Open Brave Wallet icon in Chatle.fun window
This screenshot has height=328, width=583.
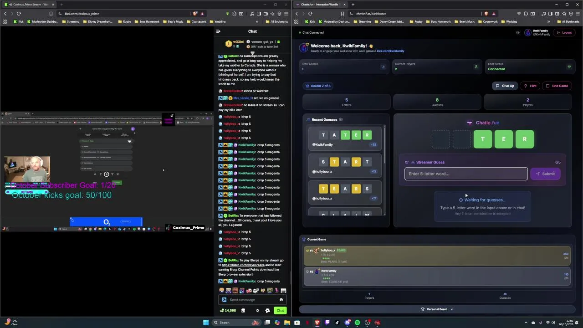click(x=558, y=14)
